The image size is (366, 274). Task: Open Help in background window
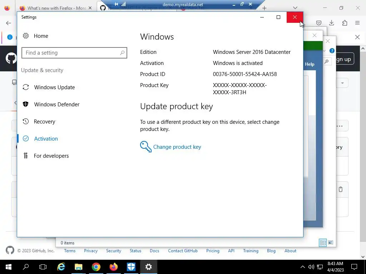point(310,64)
